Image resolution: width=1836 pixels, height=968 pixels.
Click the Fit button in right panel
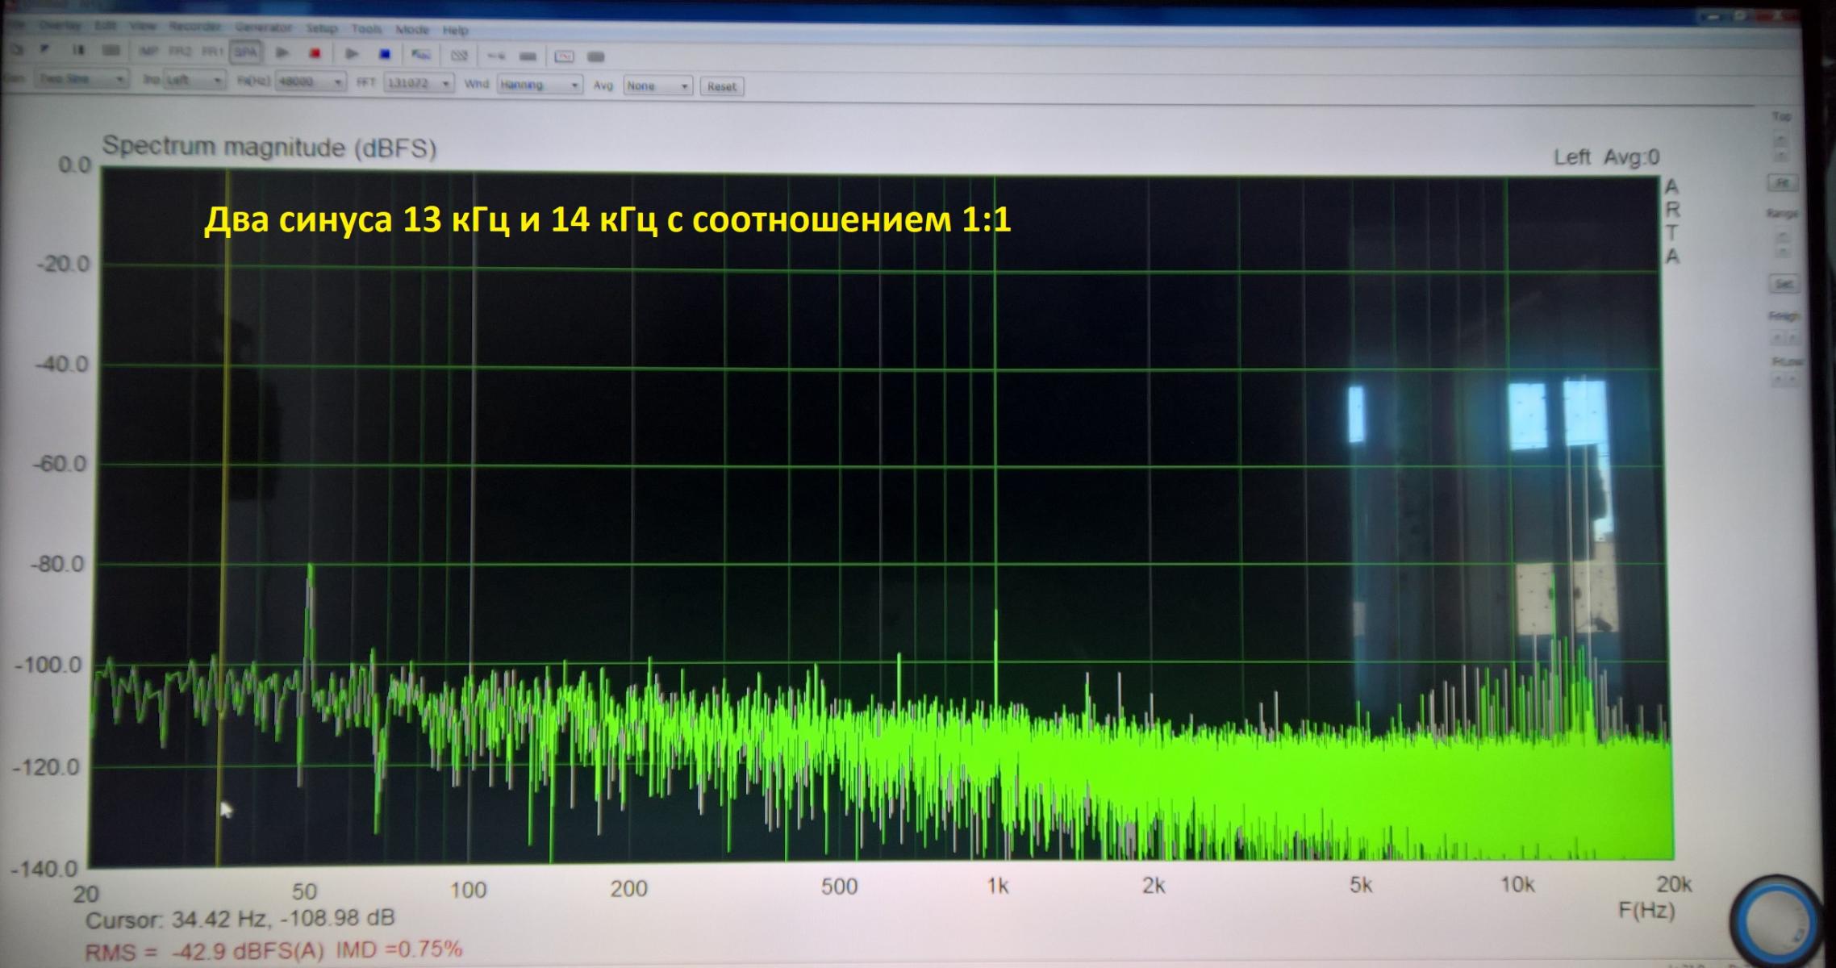pyautogui.click(x=1782, y=183)
